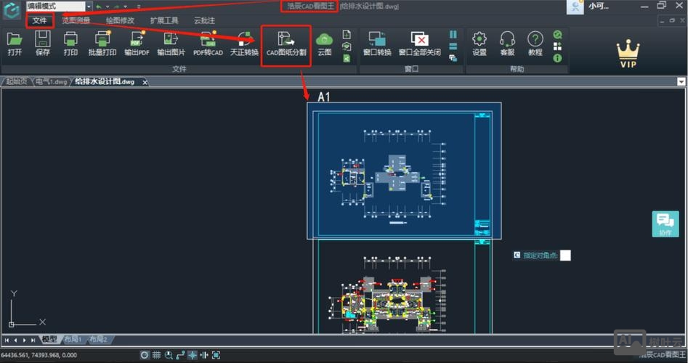The height and width of the screenshot is (363, 688).
Task: Click the 输出PDF export icon
Action: pos(137,44)
